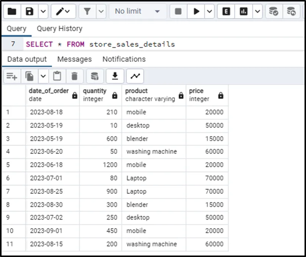
Task: Click the Open File folder icon
Action: 12,11
